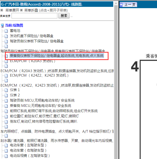Click page icon next to 电动车窗(右驾驶车型)
157x159 pixels.
(x=6, y=151)
